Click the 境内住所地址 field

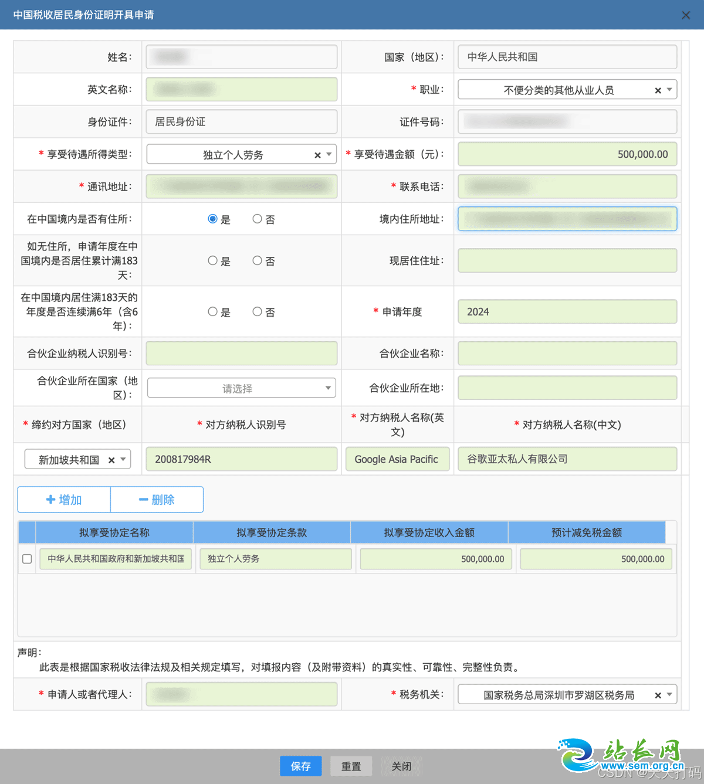567,219
